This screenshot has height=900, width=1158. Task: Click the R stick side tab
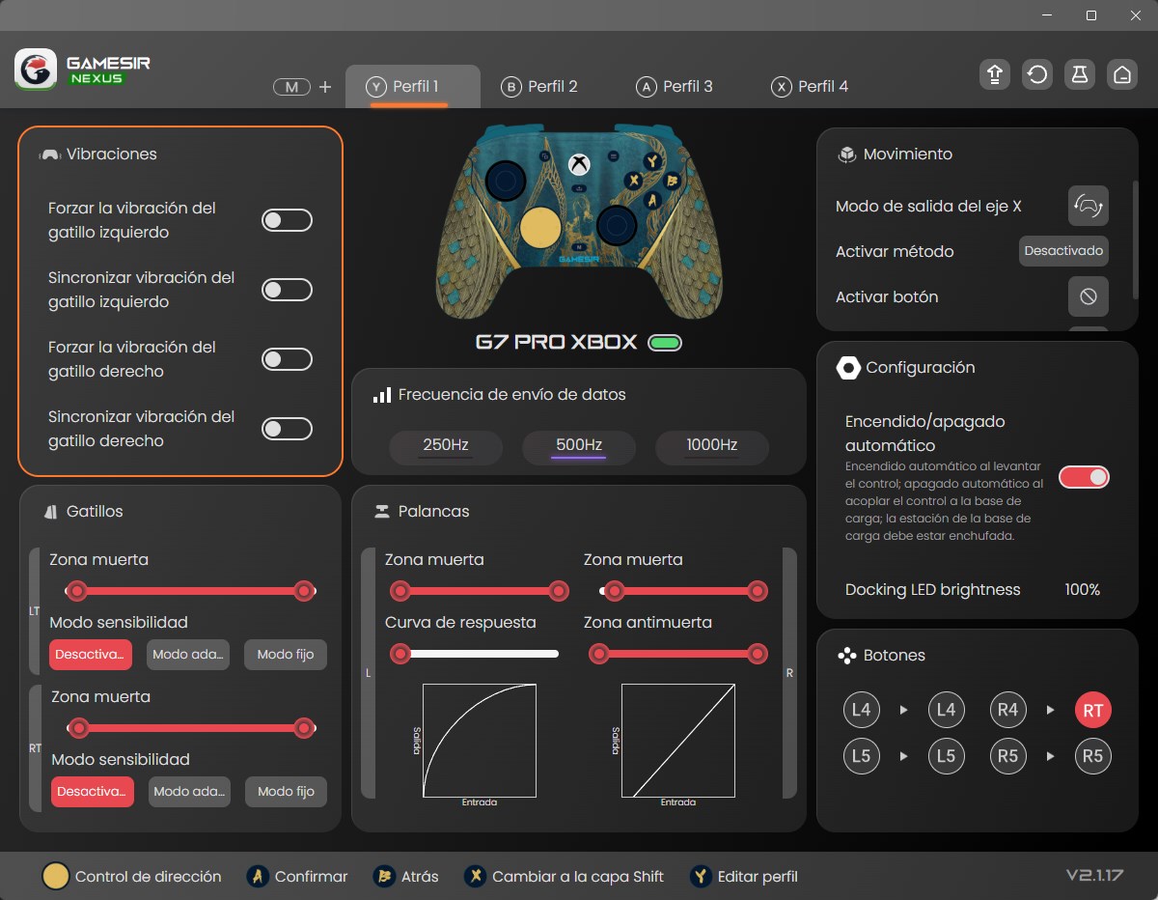click(x=789, y=673)
